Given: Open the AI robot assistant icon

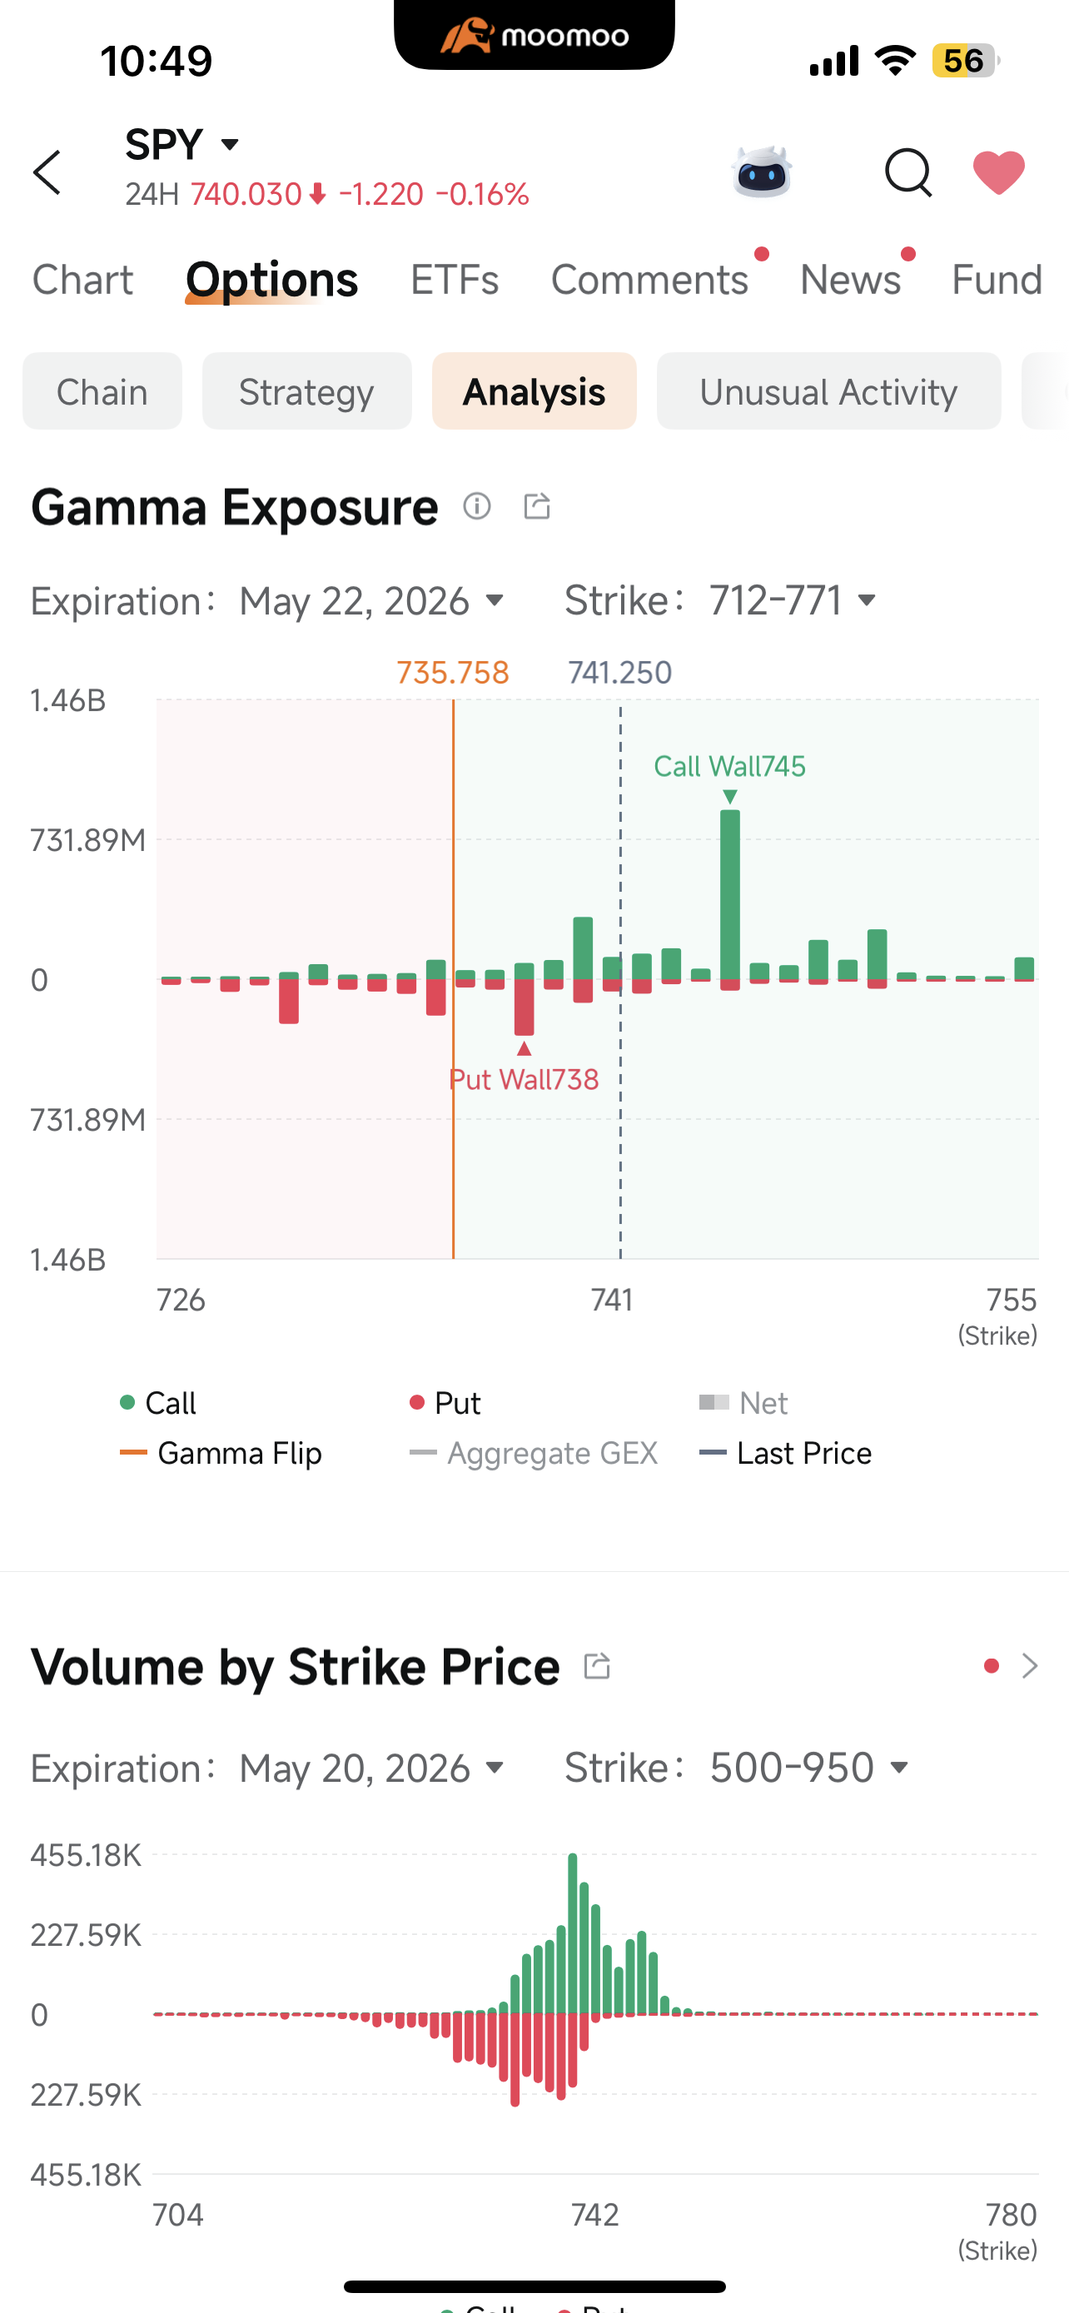Looking at the screenshot, I should coord(761,171).
